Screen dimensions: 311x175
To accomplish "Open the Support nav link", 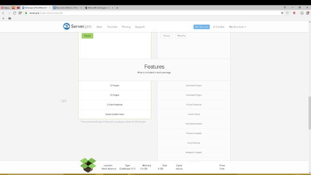I will [x=140, y=27].
